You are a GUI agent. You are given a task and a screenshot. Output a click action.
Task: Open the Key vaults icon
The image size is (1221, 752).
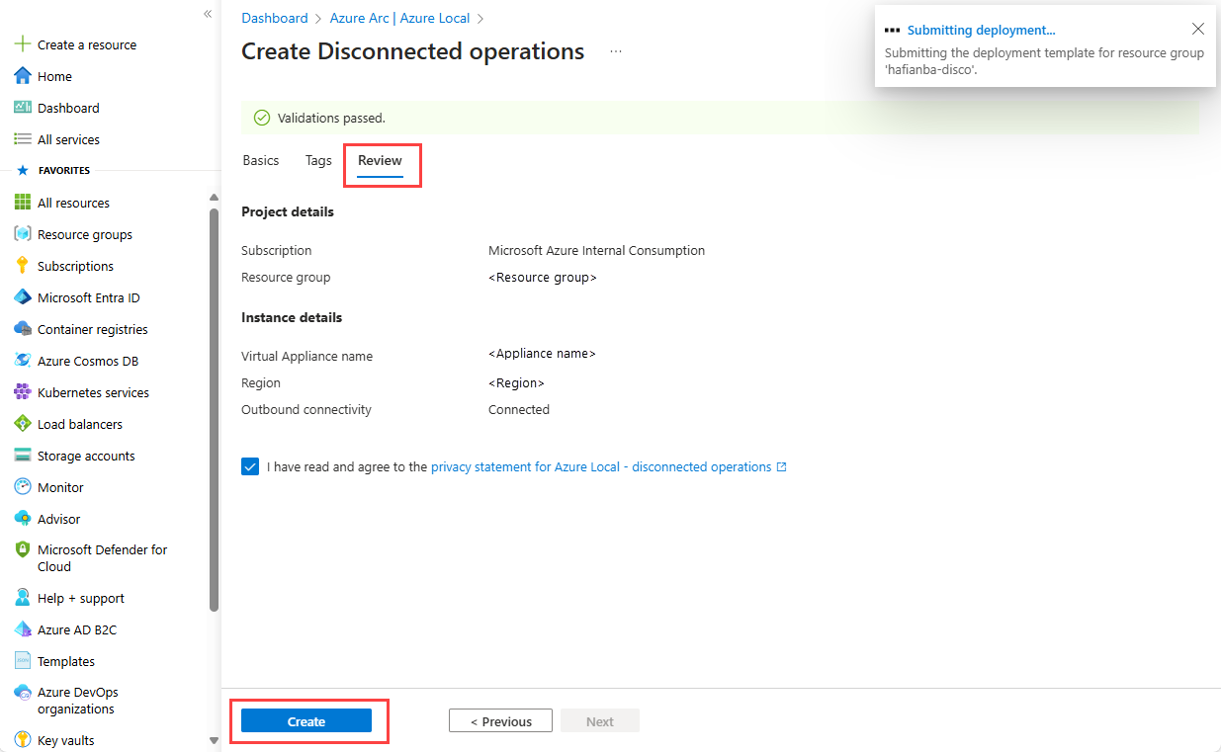tap(23, 740)
